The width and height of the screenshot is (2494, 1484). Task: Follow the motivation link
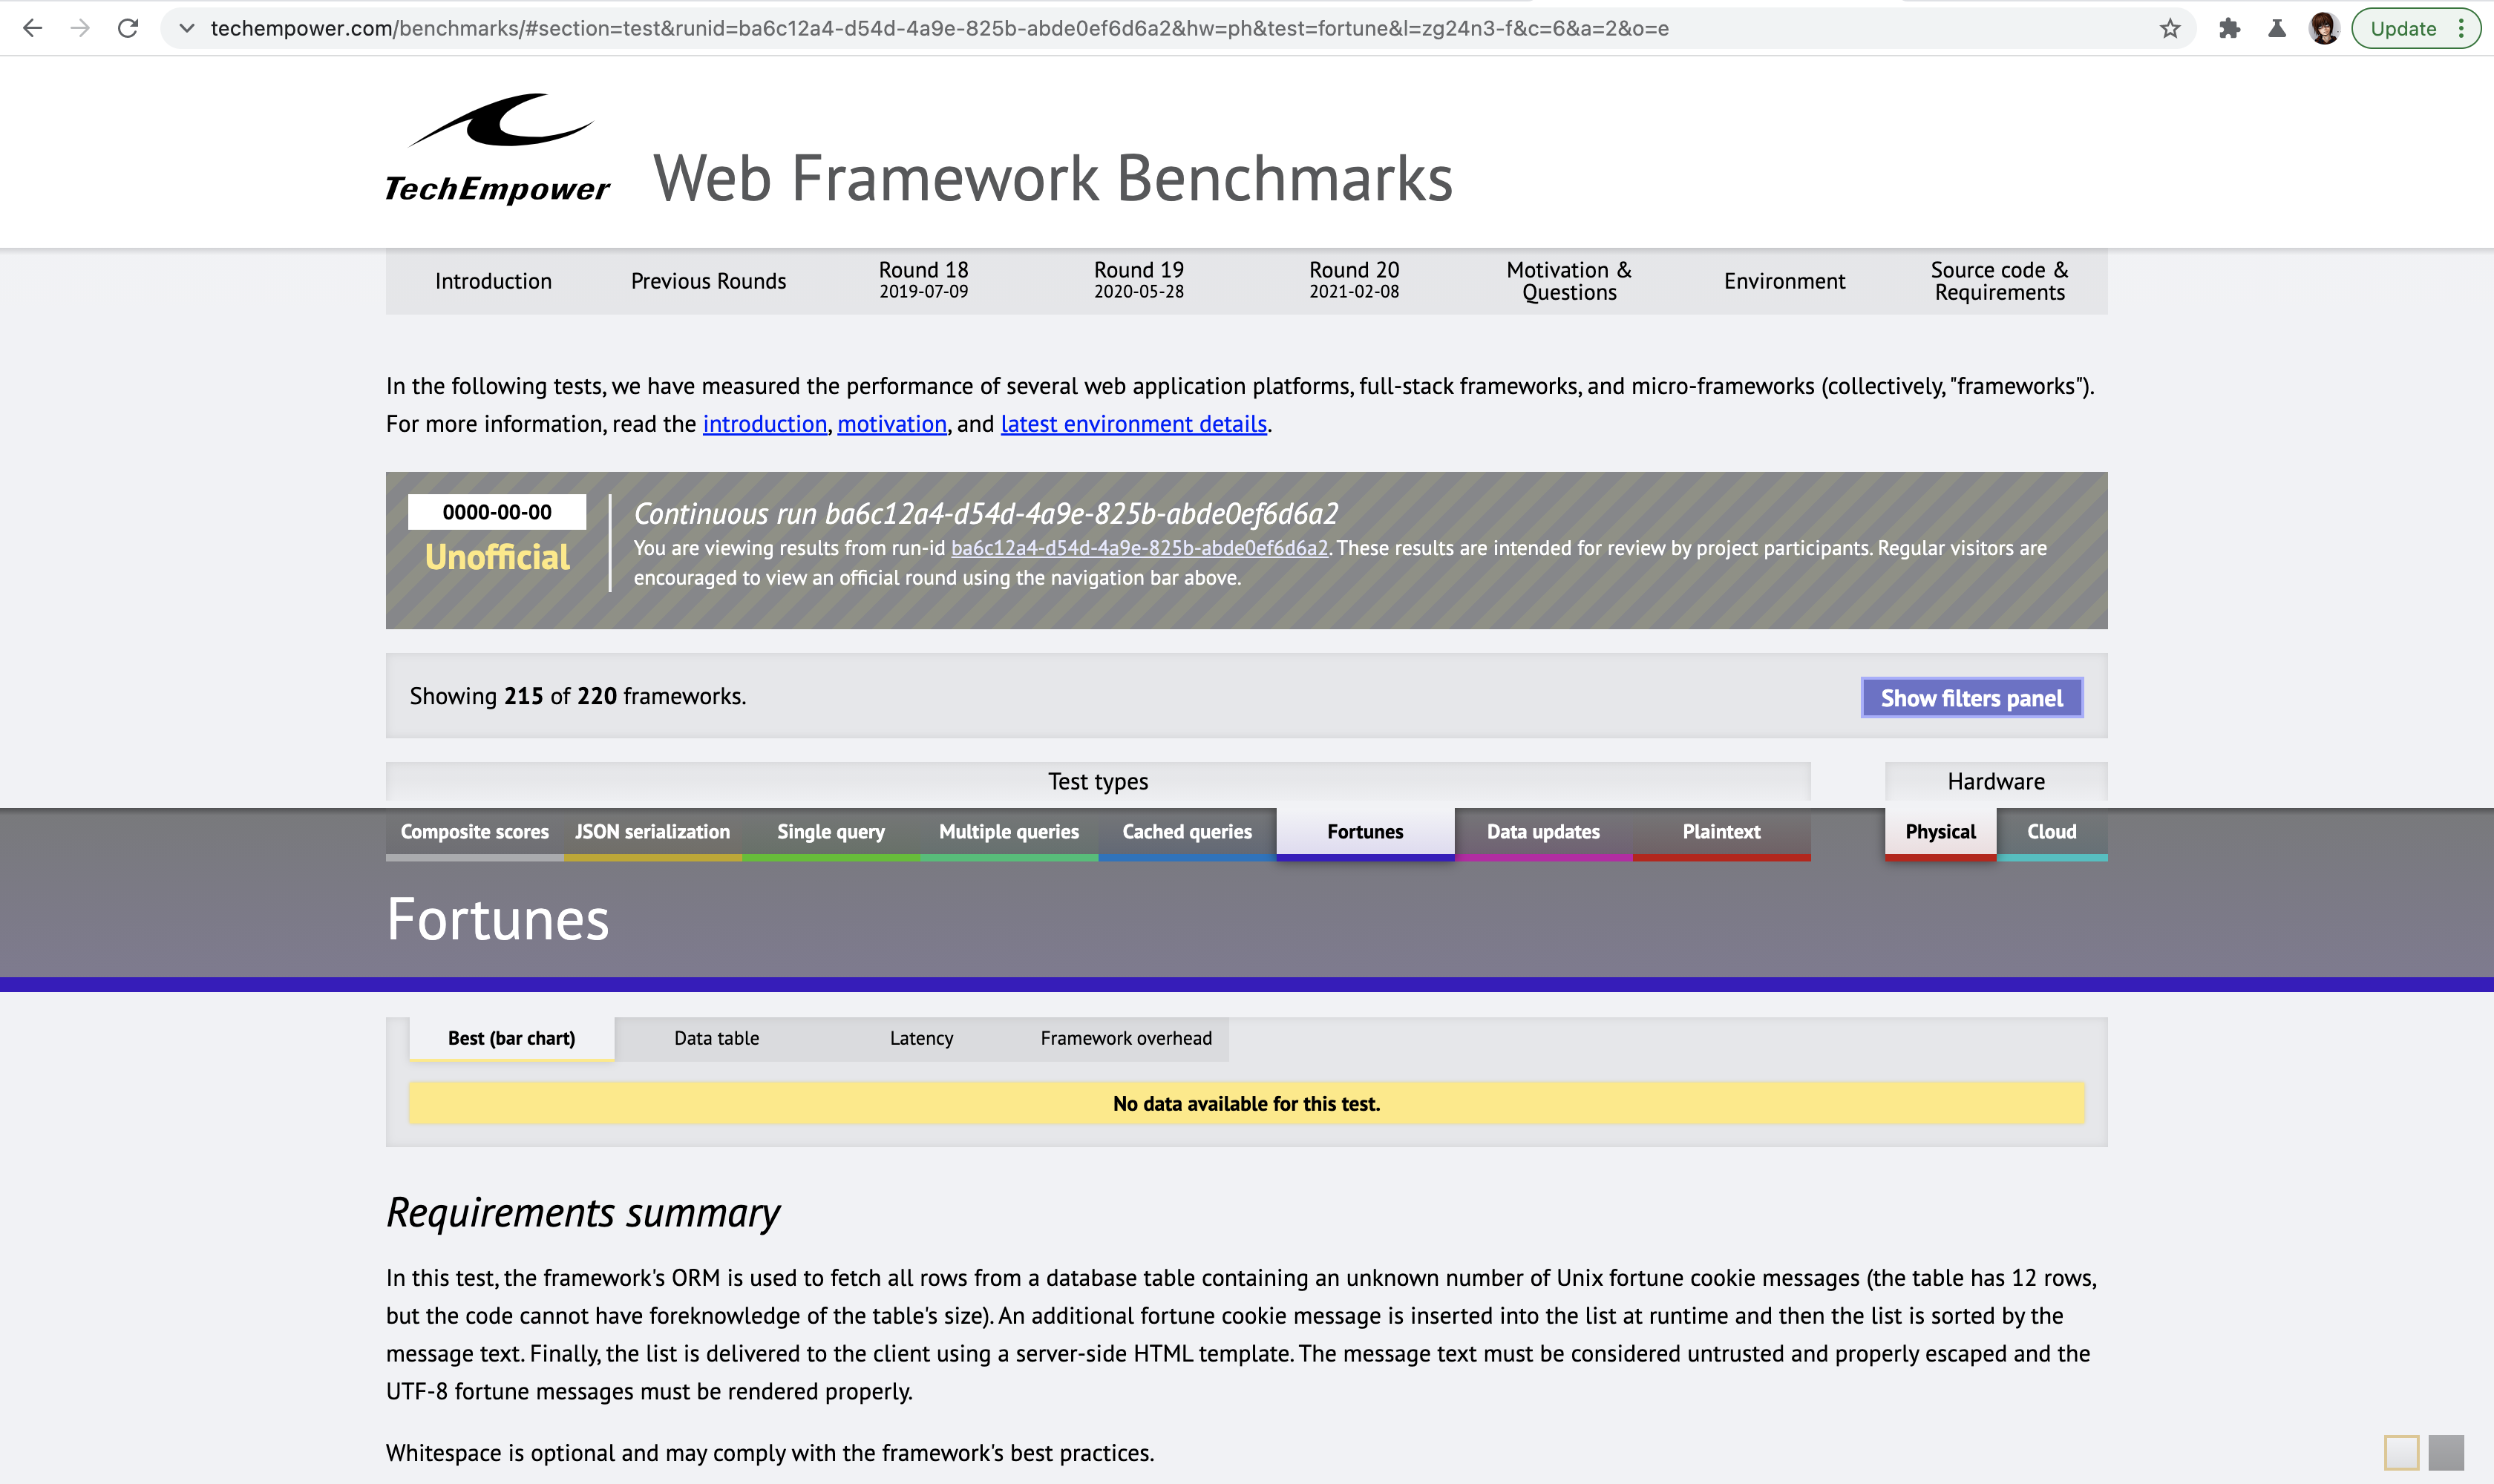[x=891, y=424]
